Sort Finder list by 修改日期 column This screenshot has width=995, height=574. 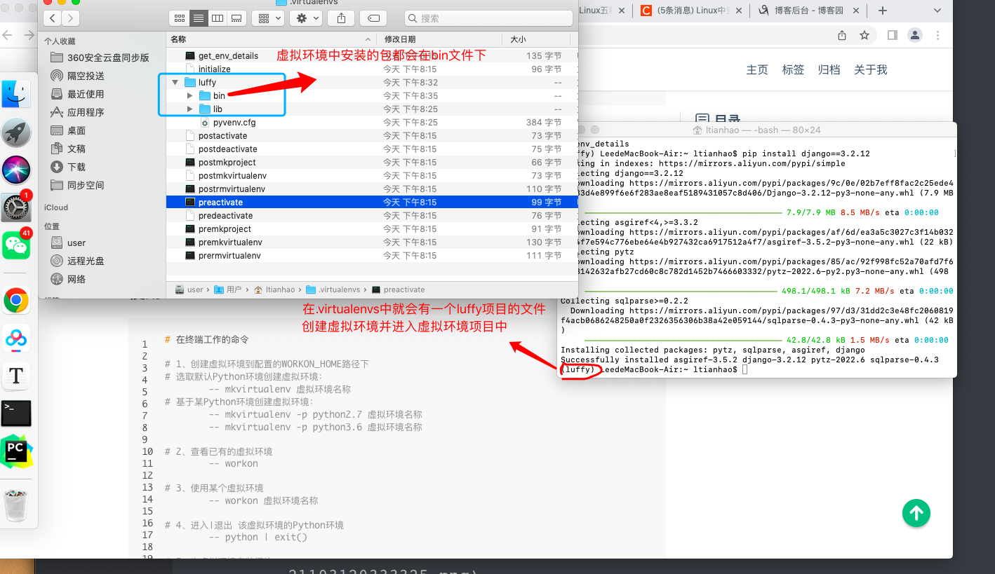(x=439, y=39)
